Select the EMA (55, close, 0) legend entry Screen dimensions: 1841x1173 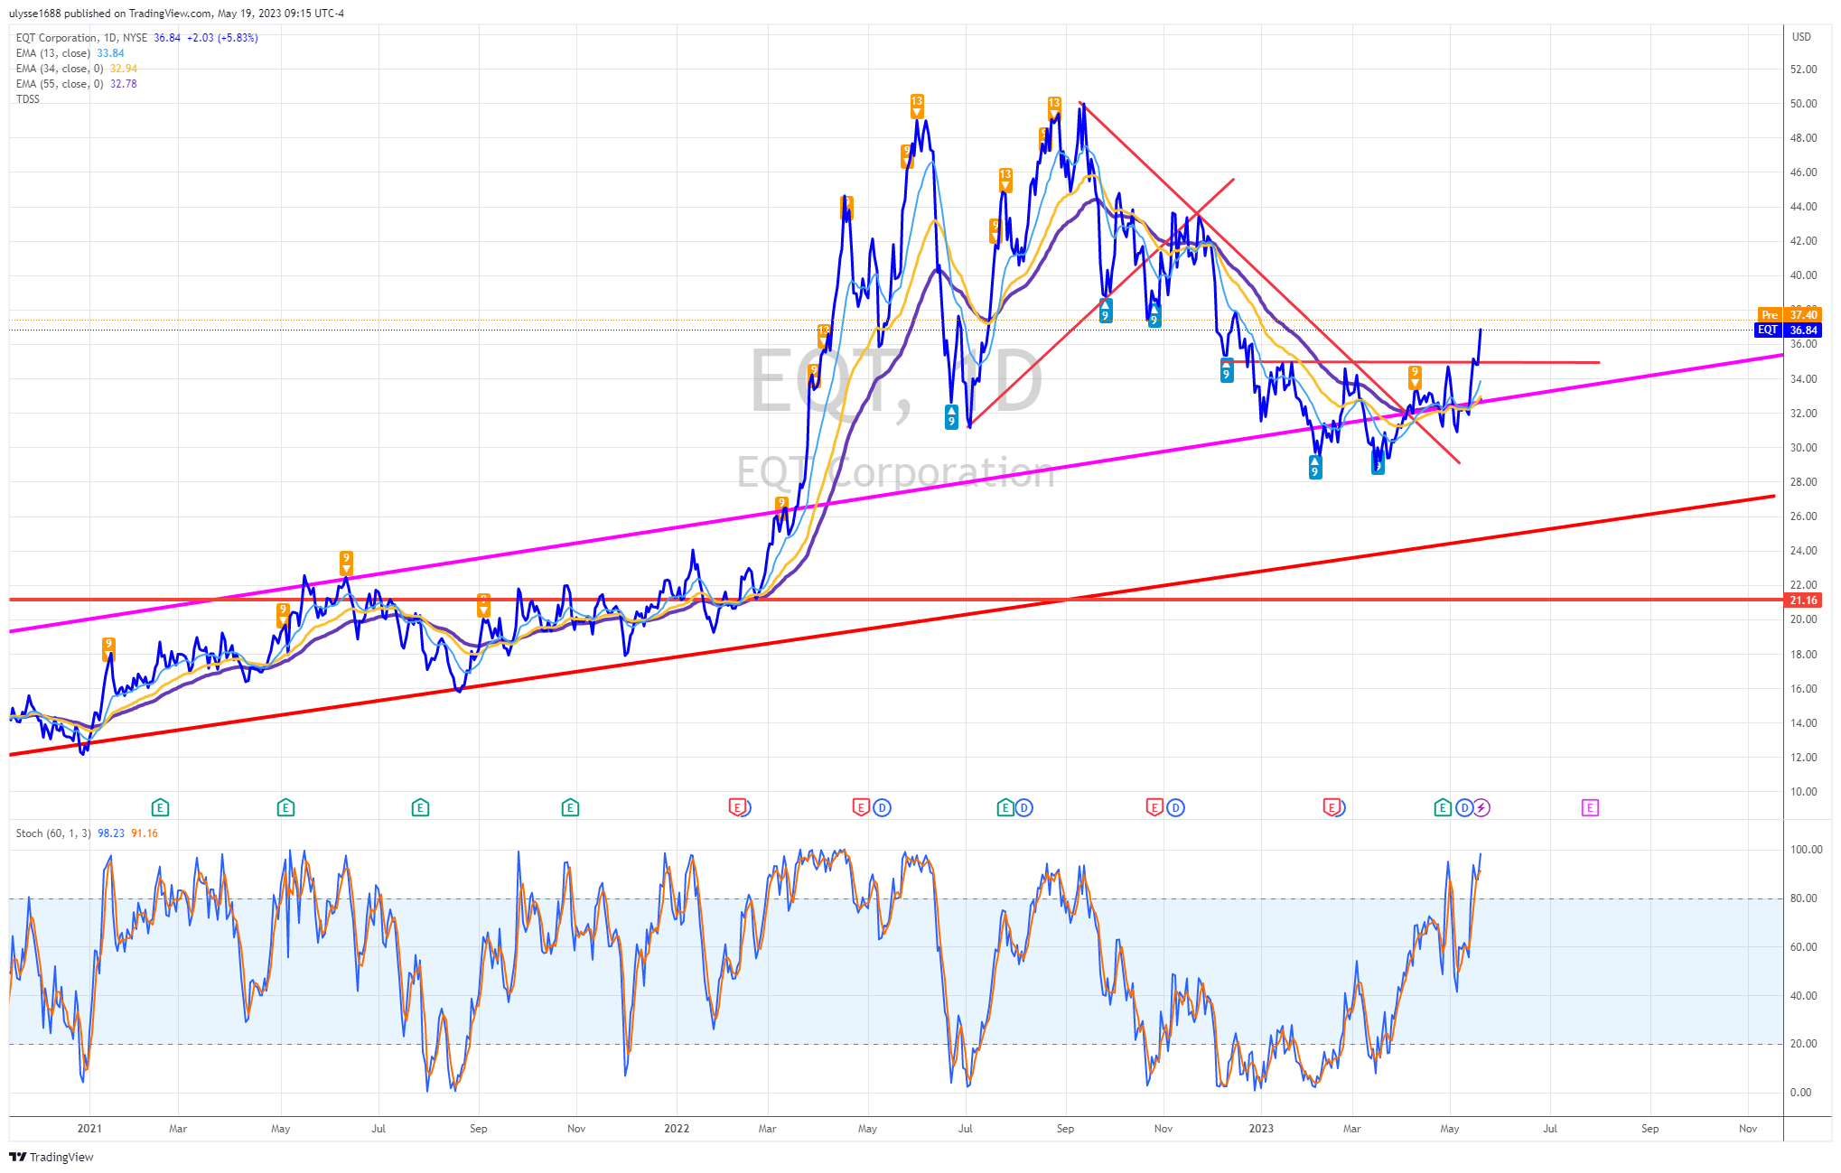point(77,84)
